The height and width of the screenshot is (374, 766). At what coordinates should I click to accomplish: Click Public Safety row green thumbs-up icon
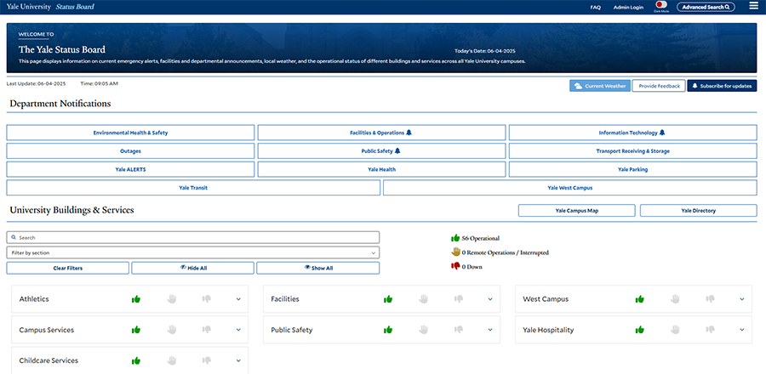pos(388,330)
